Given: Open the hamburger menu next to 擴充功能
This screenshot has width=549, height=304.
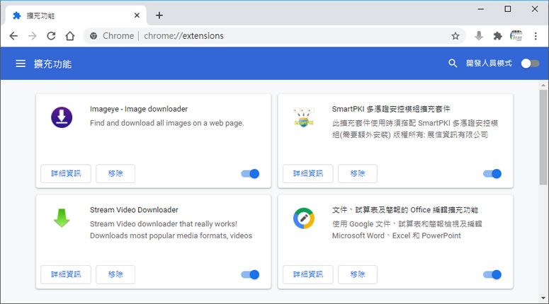Looking at the screenshot, I should tap(21, 64).
